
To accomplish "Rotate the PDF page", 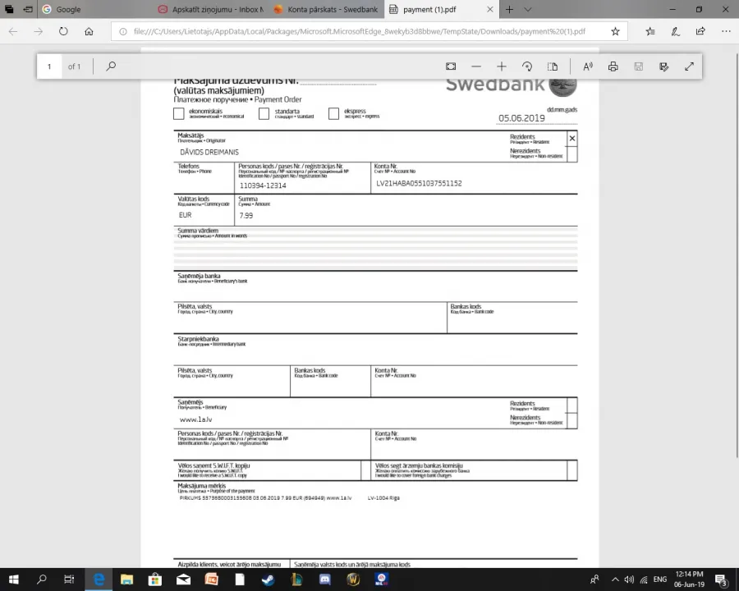I will [x=527, y=66].
